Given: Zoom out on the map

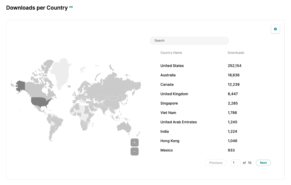Looking at the screenshot, I should coord(134,151).
